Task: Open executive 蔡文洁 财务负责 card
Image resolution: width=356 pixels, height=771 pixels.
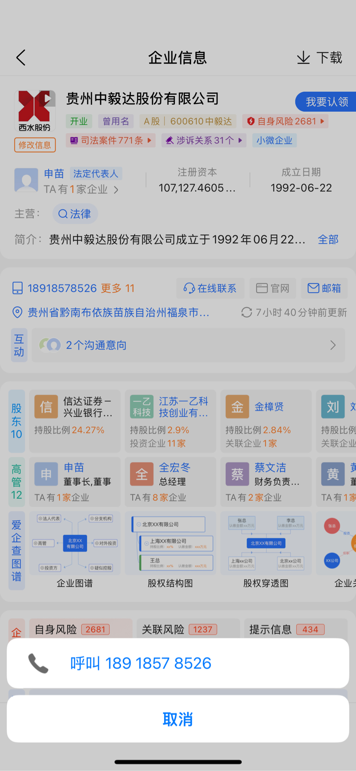Action: click(266, 482)
